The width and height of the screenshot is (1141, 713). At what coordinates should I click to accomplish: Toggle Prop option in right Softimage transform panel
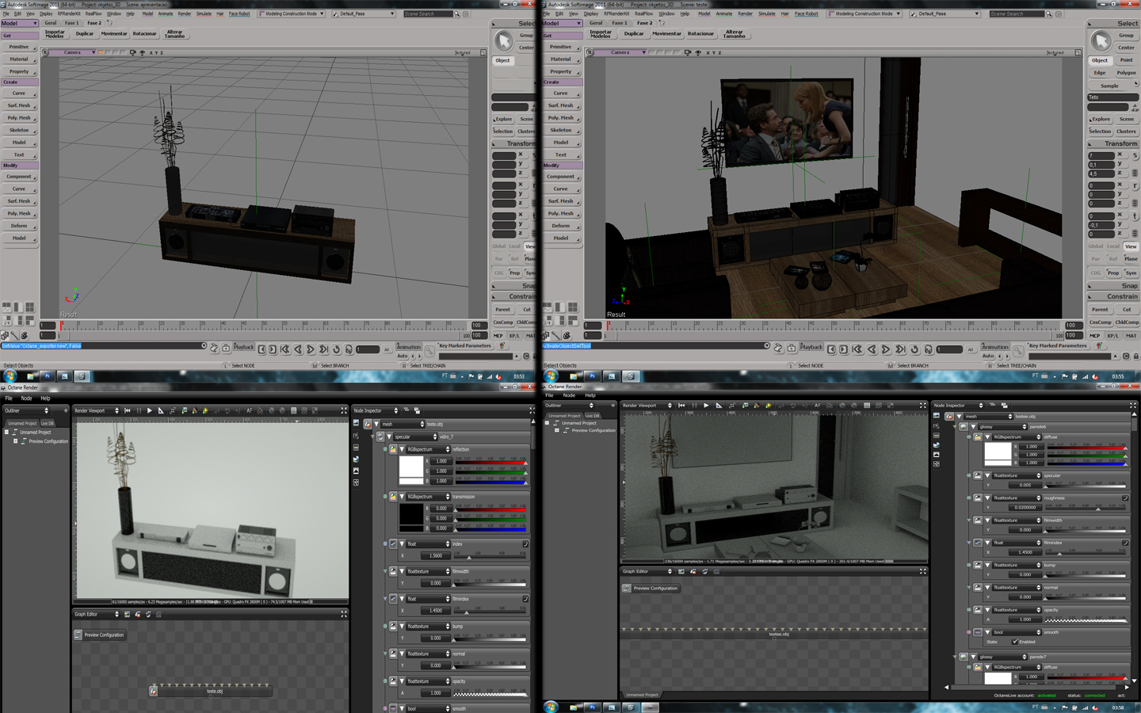click(1113, 273)
